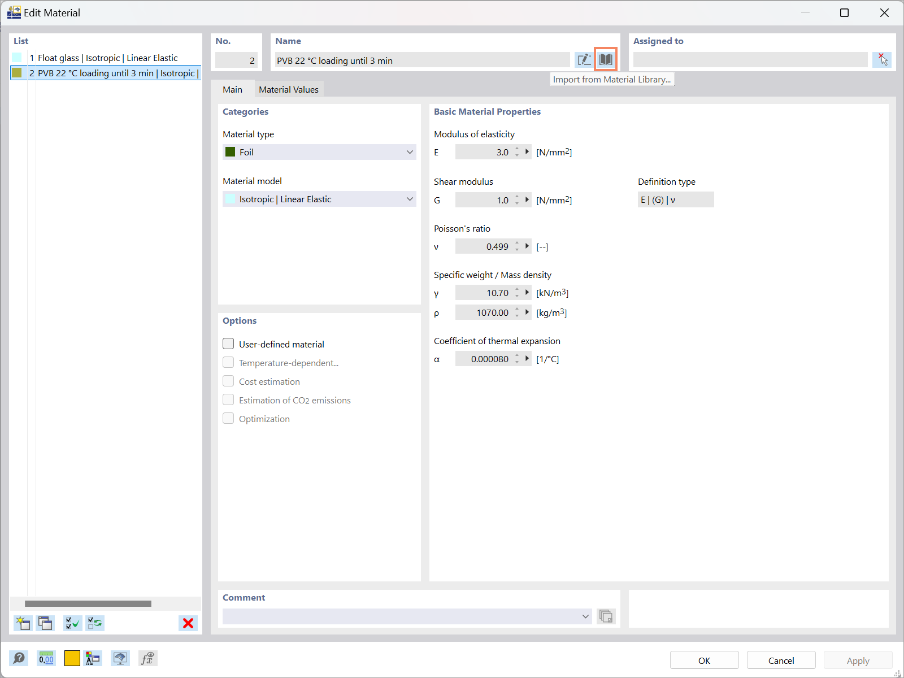Image resolution: width=904 pixels, height=678 pixels.
Task: Check the Cost estimation option
Action: tap(228, 381)
